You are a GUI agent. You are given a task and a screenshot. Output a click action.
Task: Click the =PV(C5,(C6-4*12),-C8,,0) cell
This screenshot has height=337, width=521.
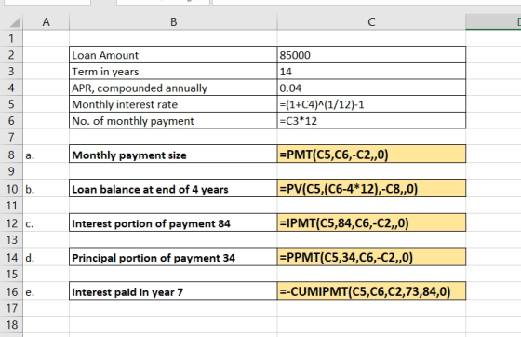click(x=371, y=189)
